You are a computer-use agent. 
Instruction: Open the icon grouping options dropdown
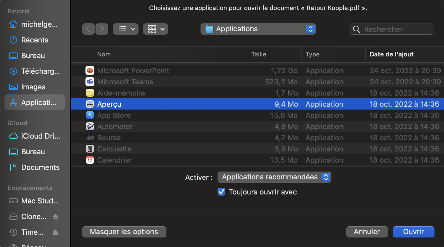pyautogui.click(x=156, y=29)
